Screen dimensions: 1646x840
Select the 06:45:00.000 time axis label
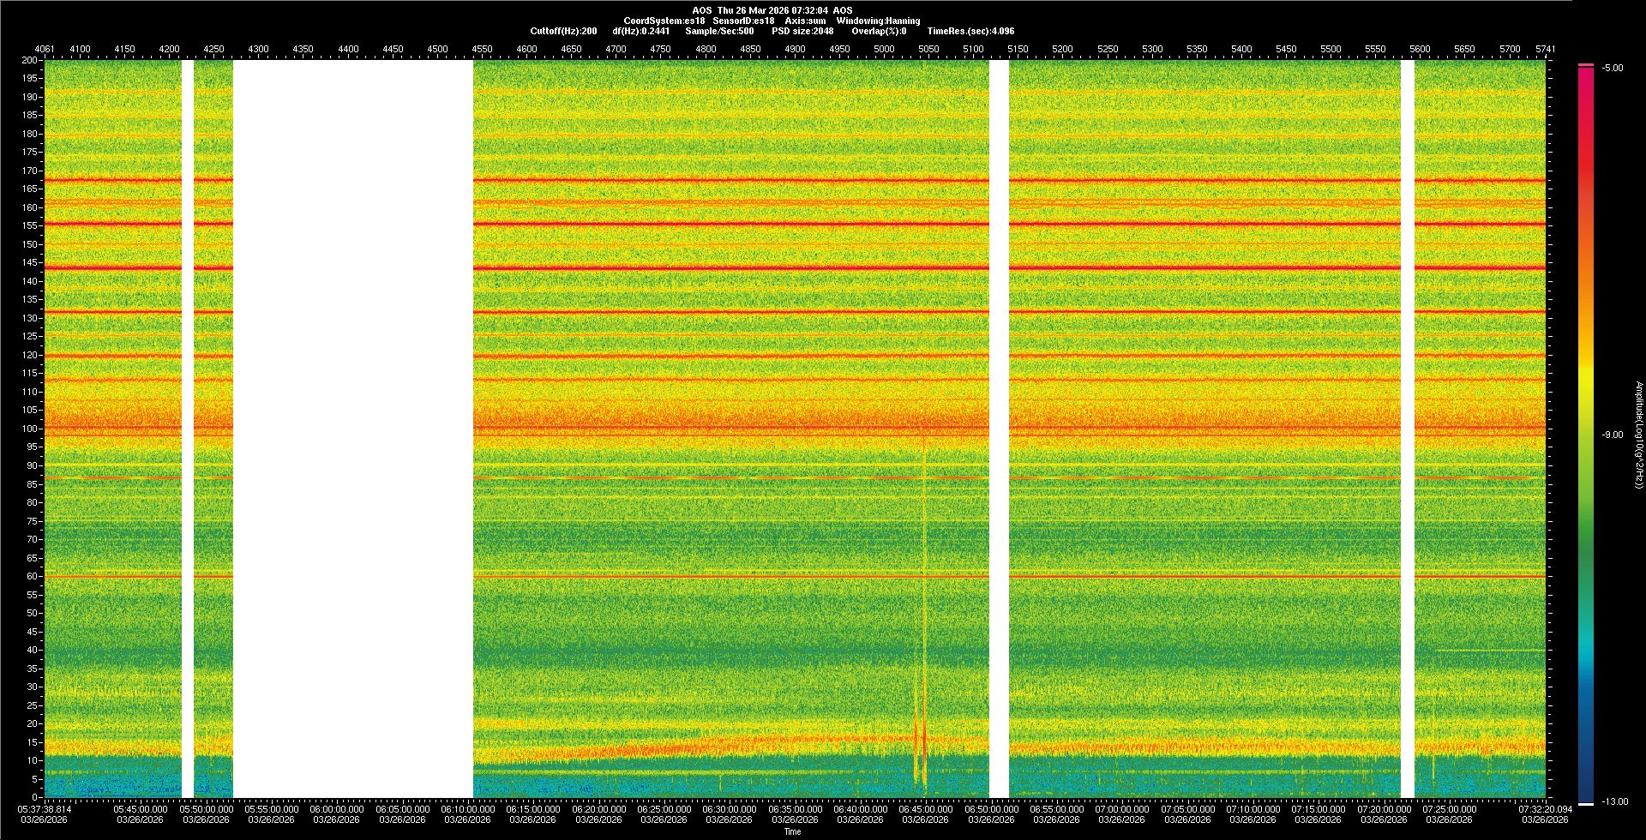(925, 809)
